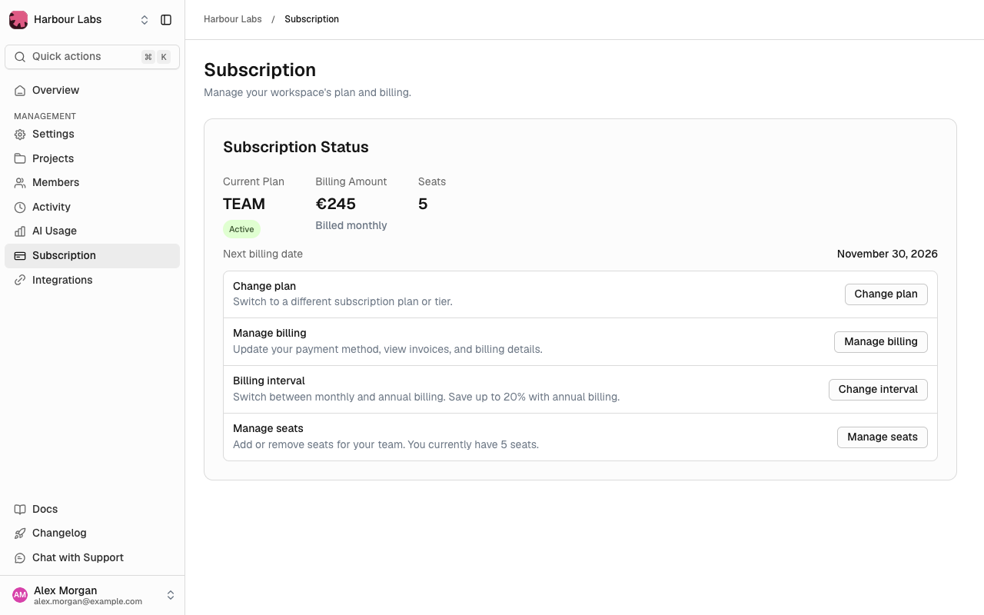Screen dimensions: 984x615
Task: Click the Active status badge
Action: 241,229
